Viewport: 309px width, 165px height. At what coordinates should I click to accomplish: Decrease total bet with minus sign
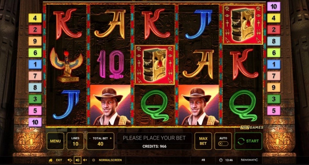tap(90, 138)
